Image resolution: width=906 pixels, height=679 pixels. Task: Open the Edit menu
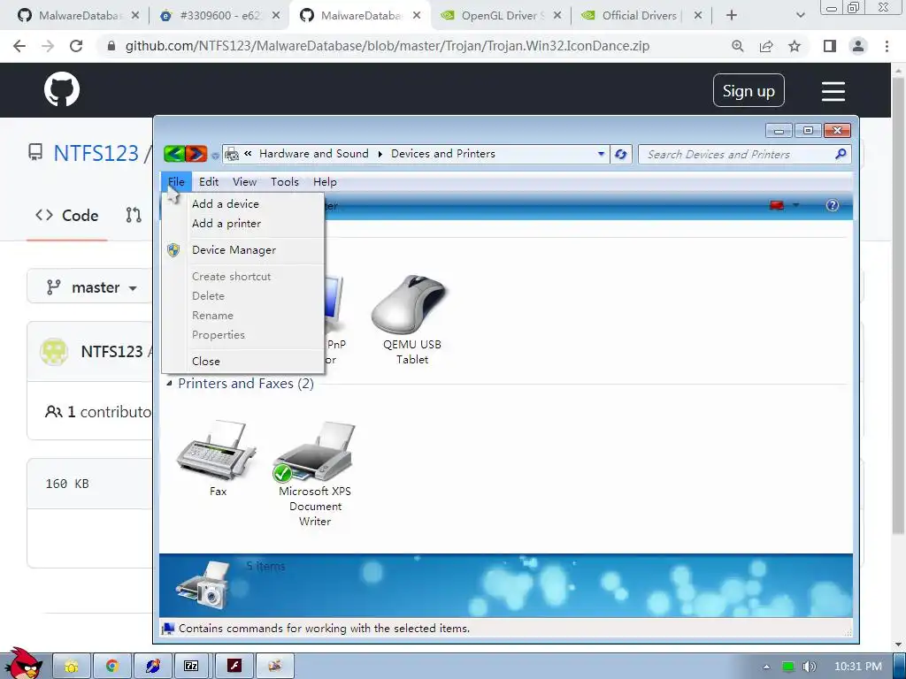[x=209, y=182]
